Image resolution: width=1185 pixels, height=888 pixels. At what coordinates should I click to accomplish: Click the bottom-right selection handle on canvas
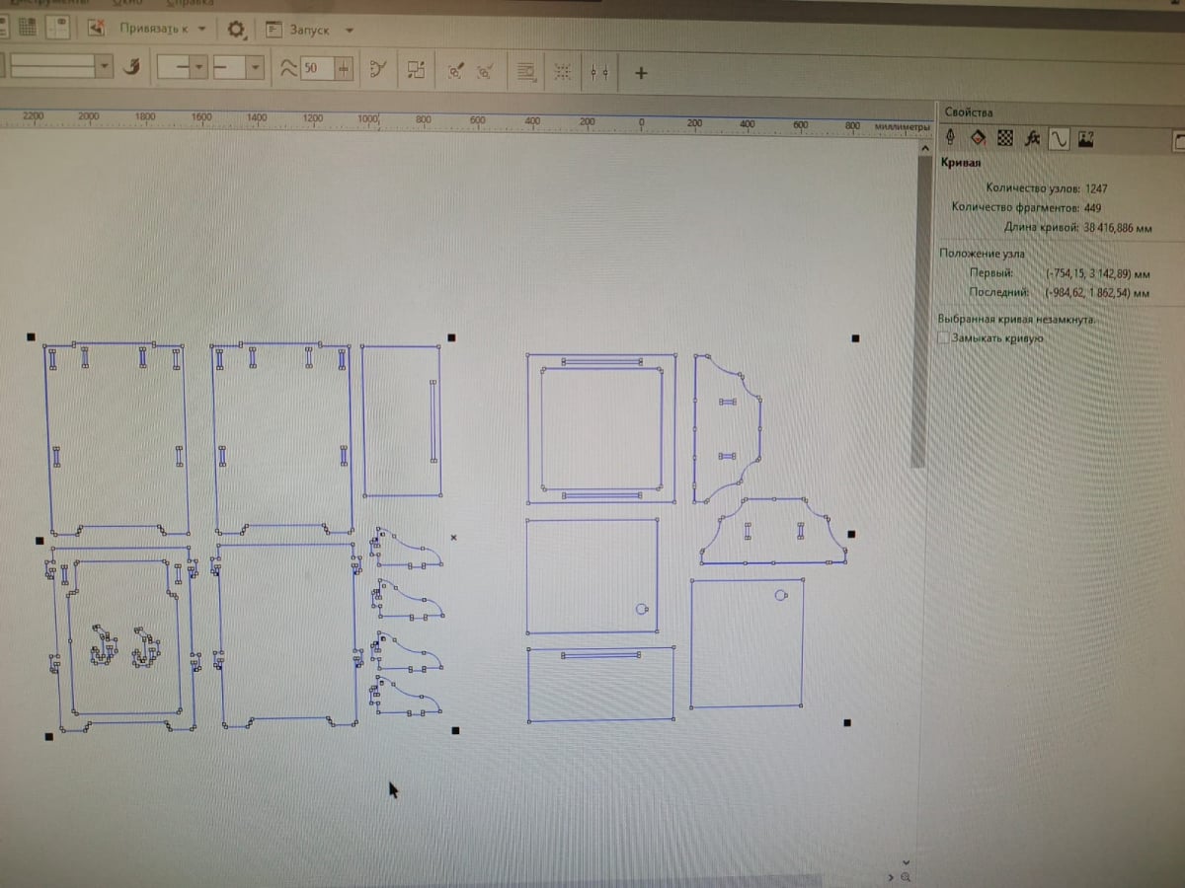point(848,723)
